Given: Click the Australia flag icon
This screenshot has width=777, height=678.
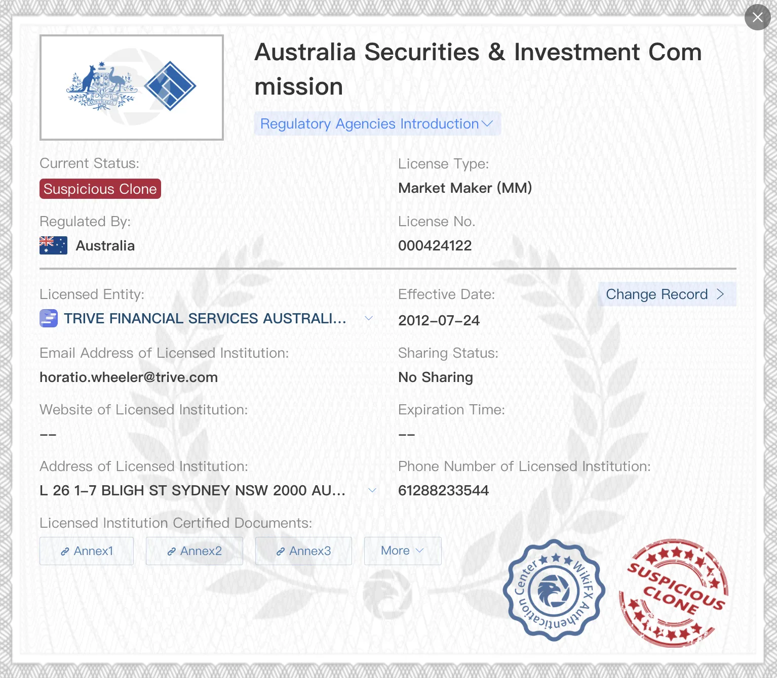Looking at the screenshot, I should (x=53, y=245).
